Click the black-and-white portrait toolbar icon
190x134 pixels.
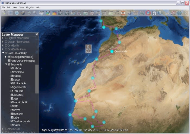tap(154, 13)
